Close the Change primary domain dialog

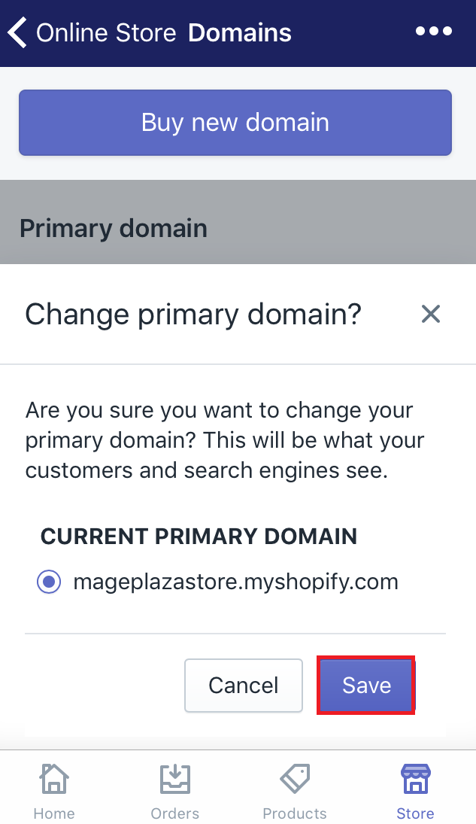click(430, 314)
